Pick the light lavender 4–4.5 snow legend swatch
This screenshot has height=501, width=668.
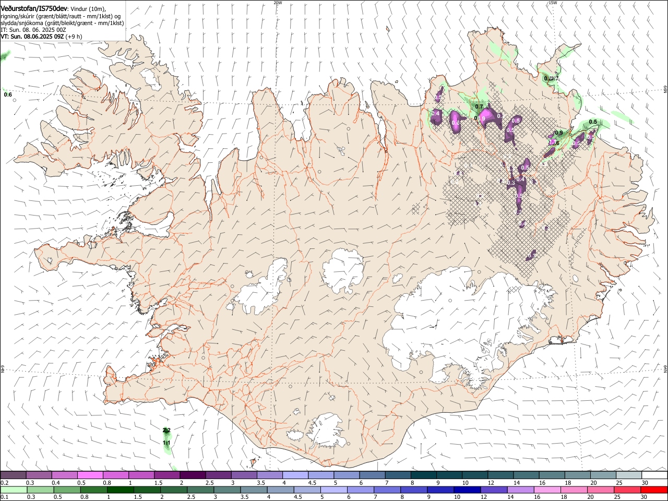point(295,475)
